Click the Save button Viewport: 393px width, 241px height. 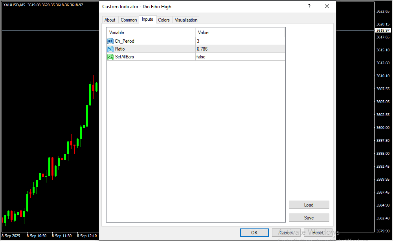tap(309, 218)
